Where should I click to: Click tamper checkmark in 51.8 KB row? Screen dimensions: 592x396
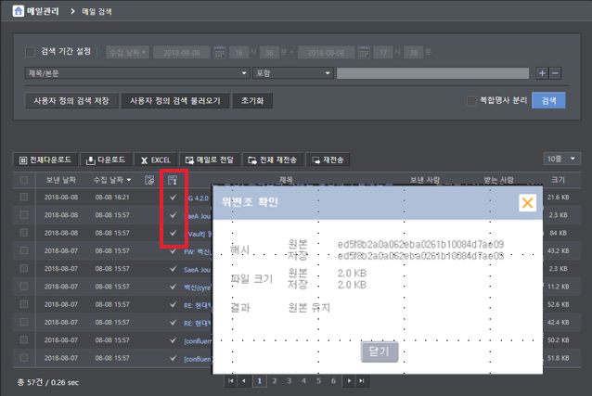[173, 358]
